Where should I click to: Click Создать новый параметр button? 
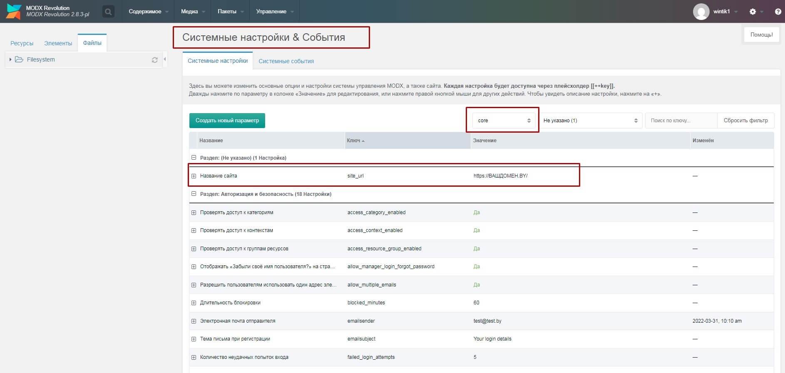(x=227, y=121)
